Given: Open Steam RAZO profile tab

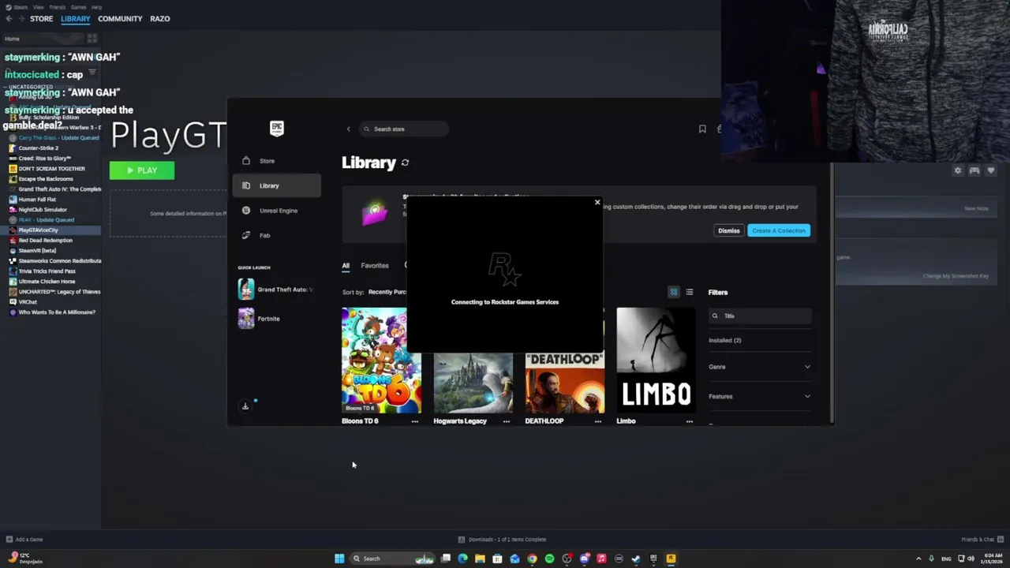Looking at the screenshot, I should pyautogui.click(x=160, y=18).
